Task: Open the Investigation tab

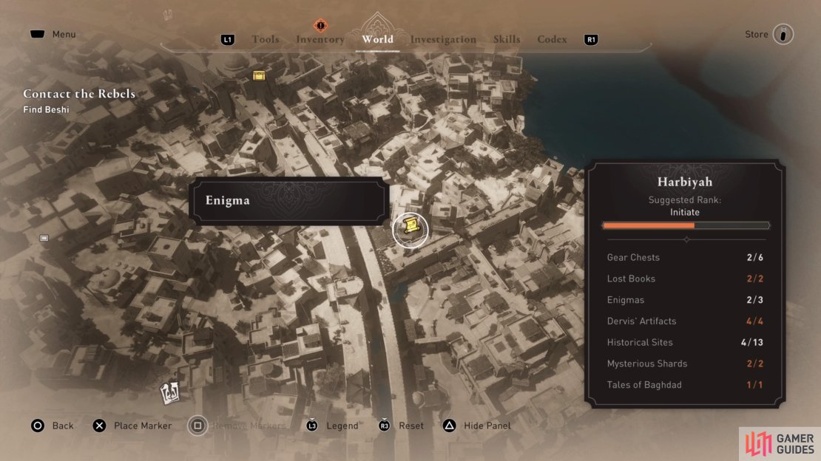Action: [x=443, y=40]
